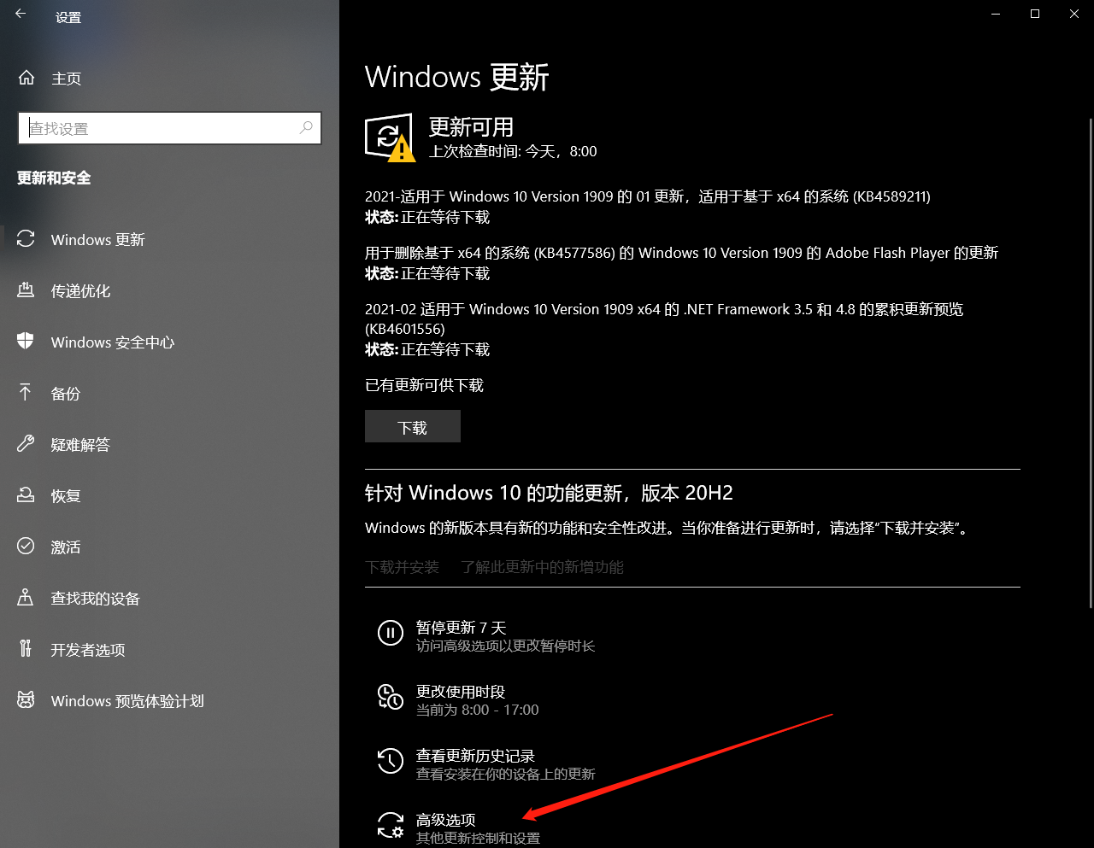Click the Home (主页) house icon
The height and width of the screenshot is (848, 1094).
[x=26, y=78]
